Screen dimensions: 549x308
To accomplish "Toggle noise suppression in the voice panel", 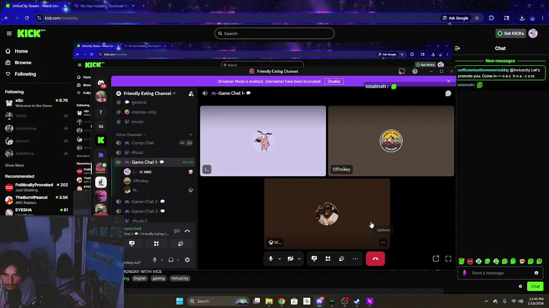I will tap(177, 231).
